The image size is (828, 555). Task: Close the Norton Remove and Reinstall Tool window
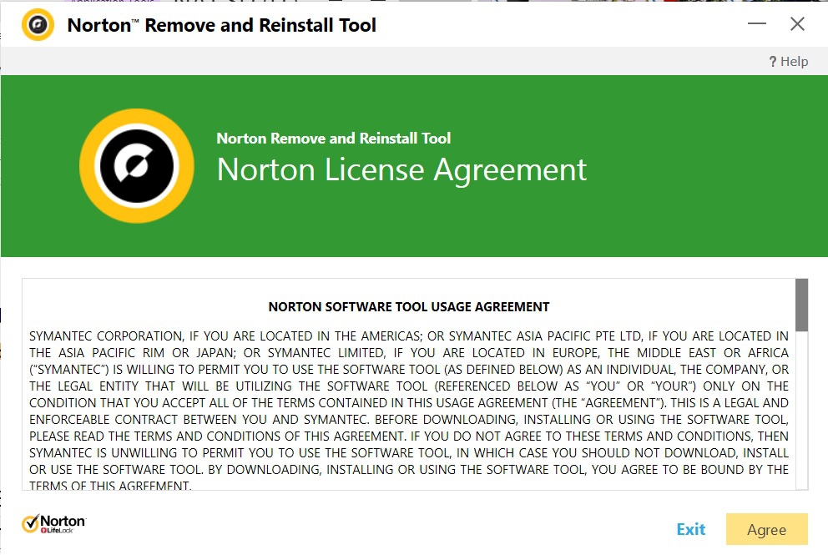[x=797, y=23]
